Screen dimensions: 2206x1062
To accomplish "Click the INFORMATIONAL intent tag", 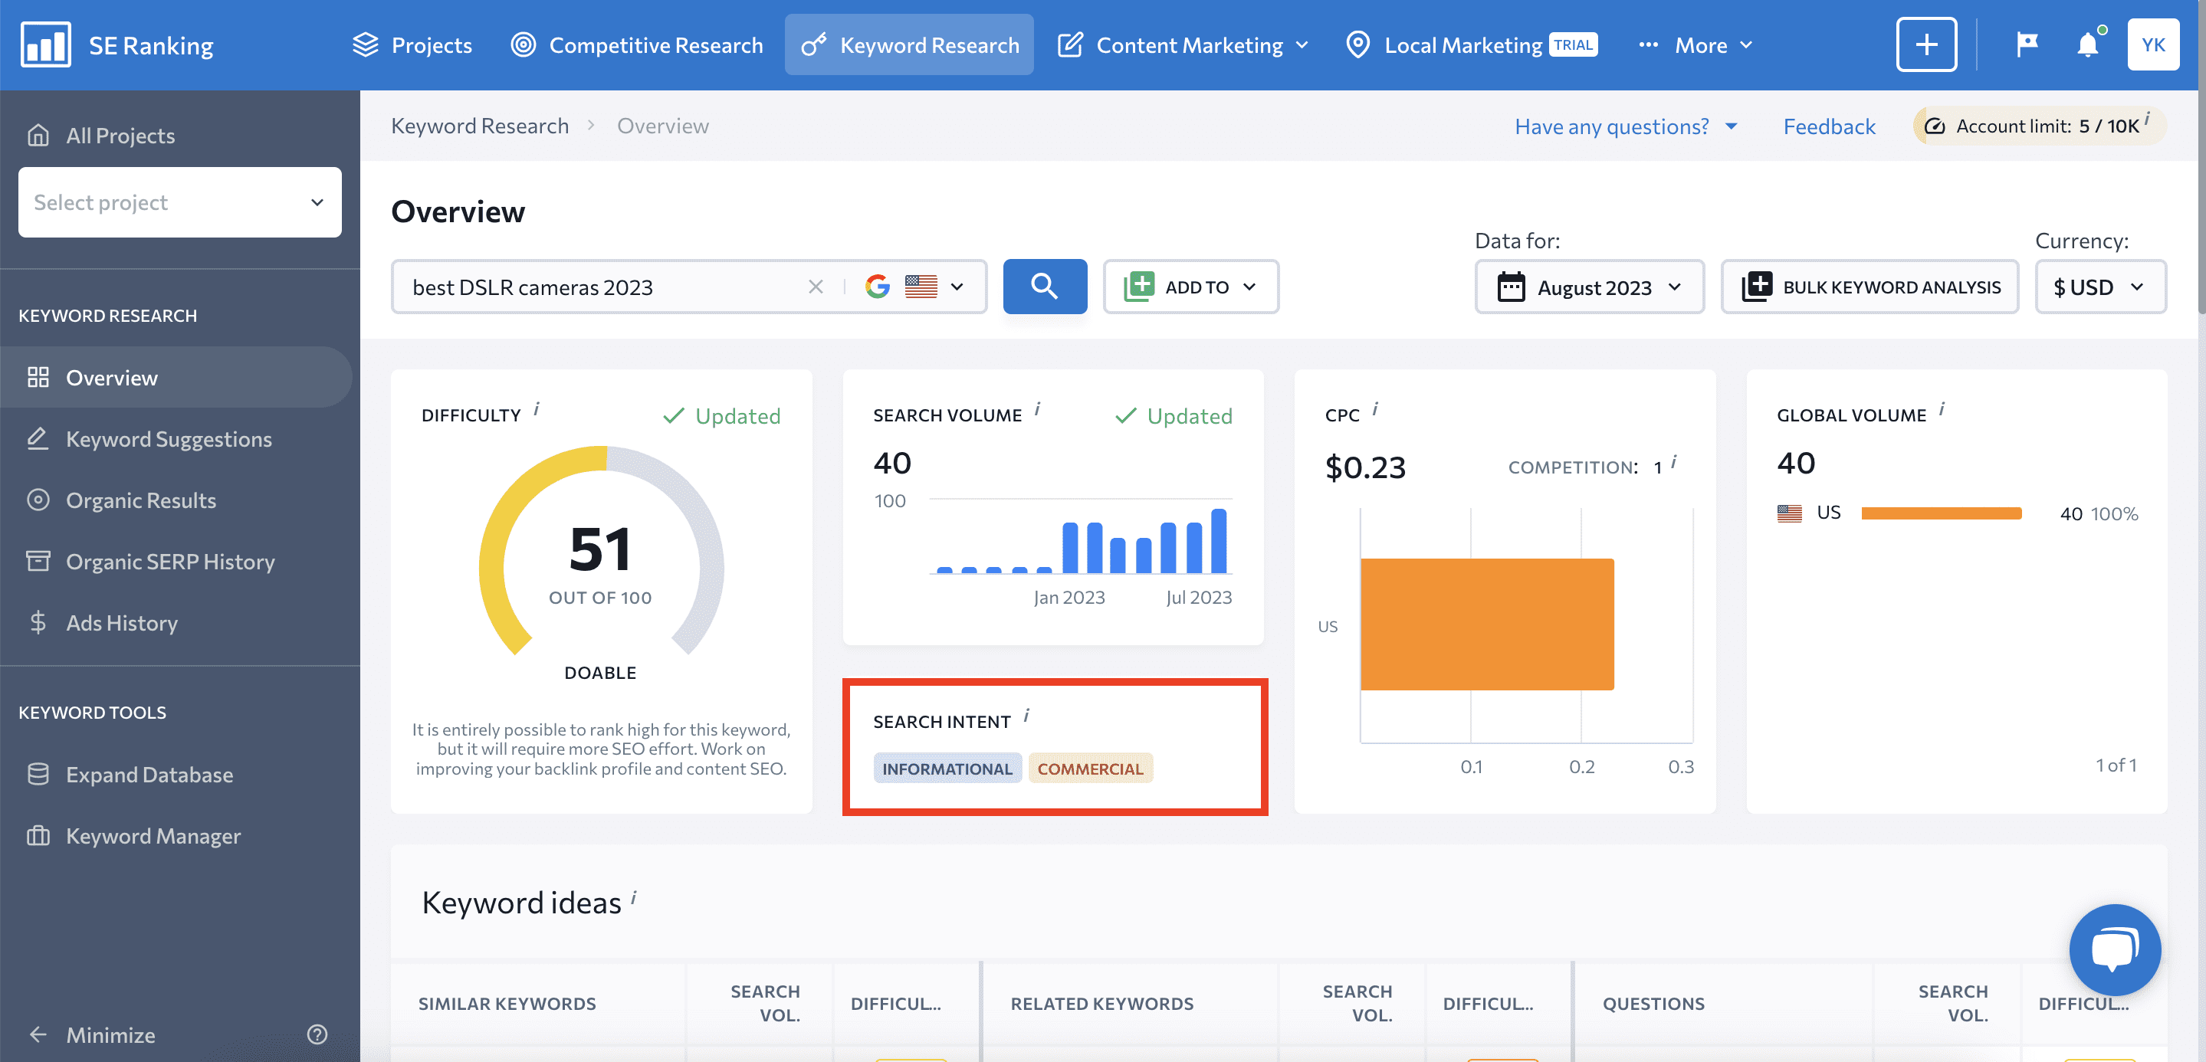I will click(x=947, y=769).
